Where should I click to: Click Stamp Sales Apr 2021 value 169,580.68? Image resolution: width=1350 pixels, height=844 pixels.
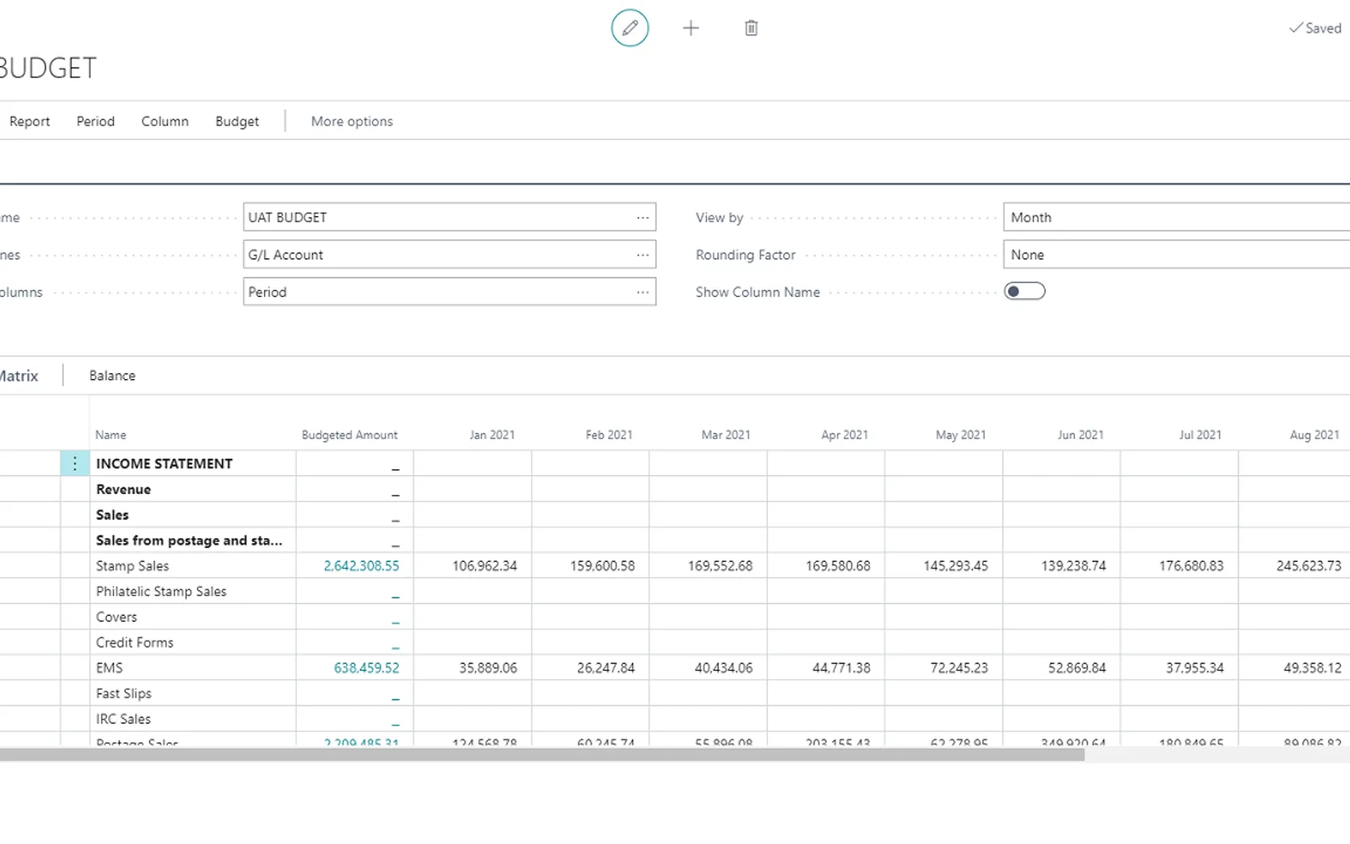pos(838,565)
